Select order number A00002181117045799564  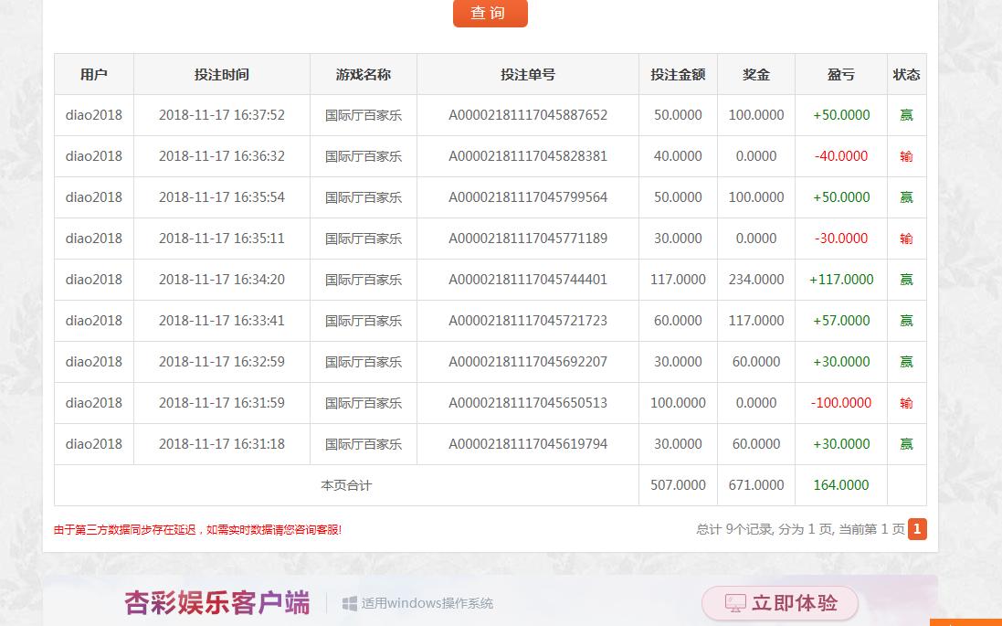coord(528,197)
